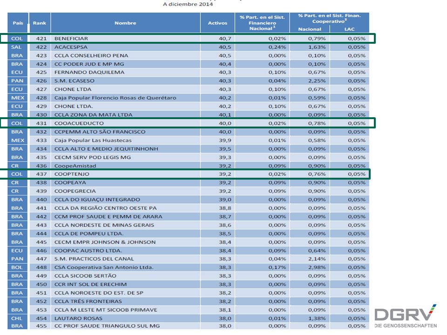447x335 pixels.
Task: Click "CCR INT SOL DE ERECHIM"
Action: 91,285
